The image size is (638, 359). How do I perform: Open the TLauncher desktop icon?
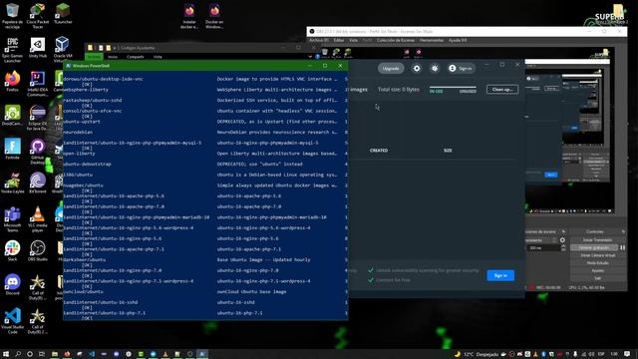pos(63,13)
